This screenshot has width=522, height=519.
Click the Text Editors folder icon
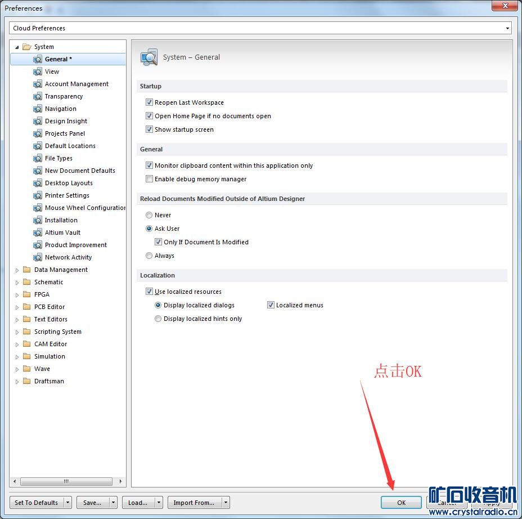pos(26,319)
